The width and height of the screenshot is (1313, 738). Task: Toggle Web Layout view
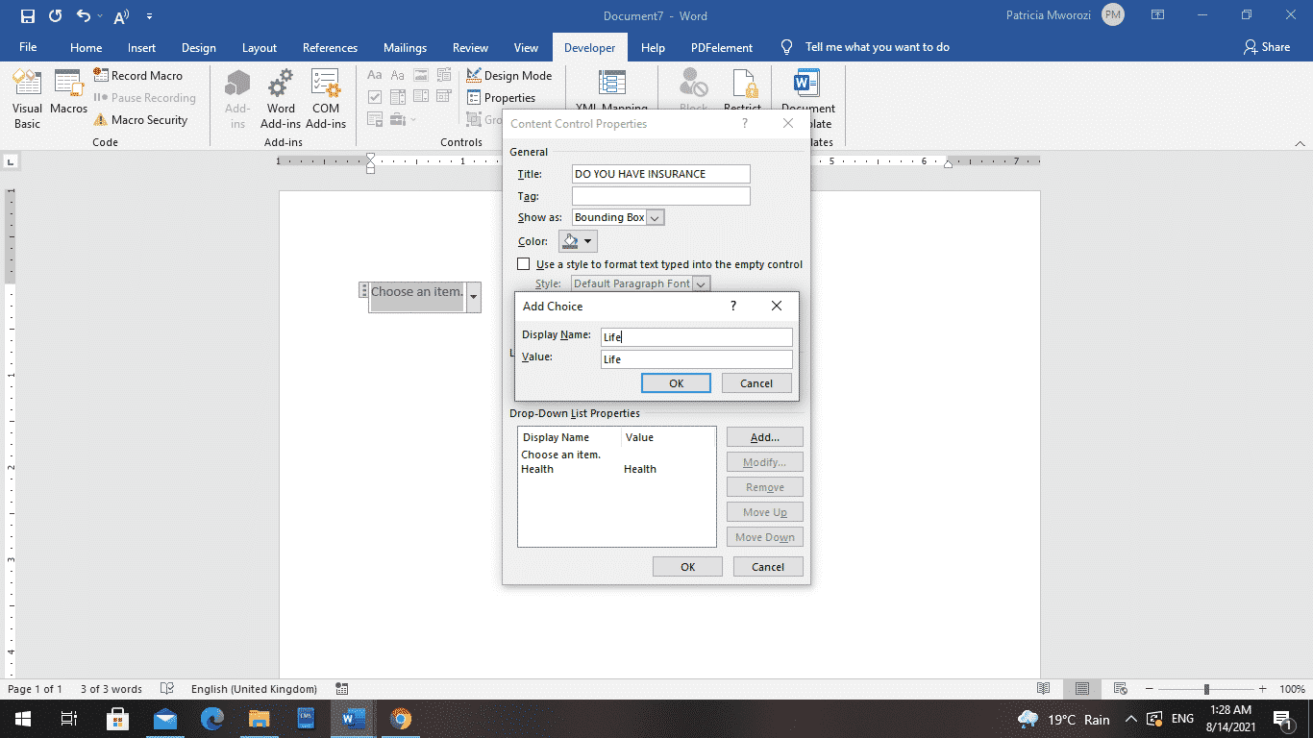(1120, 689)
